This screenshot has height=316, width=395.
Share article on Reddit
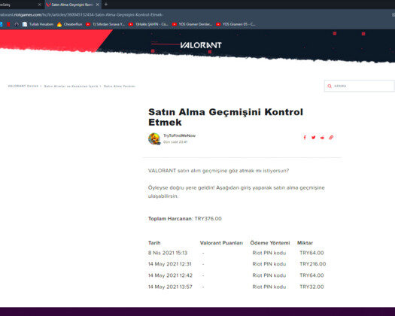point(322,138)
